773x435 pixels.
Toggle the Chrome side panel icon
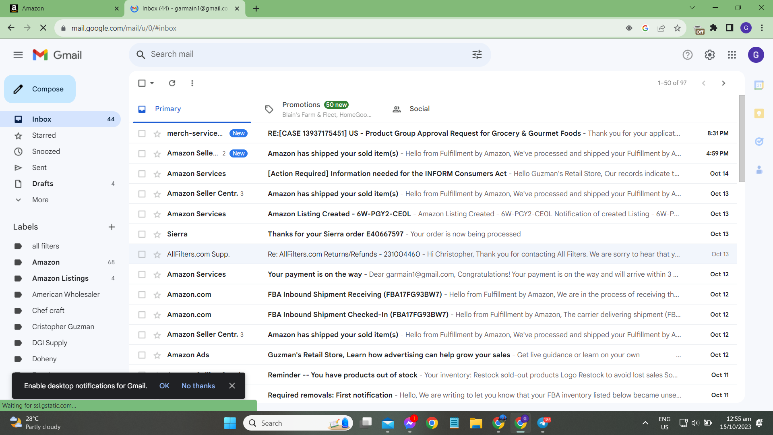point(730,28)
